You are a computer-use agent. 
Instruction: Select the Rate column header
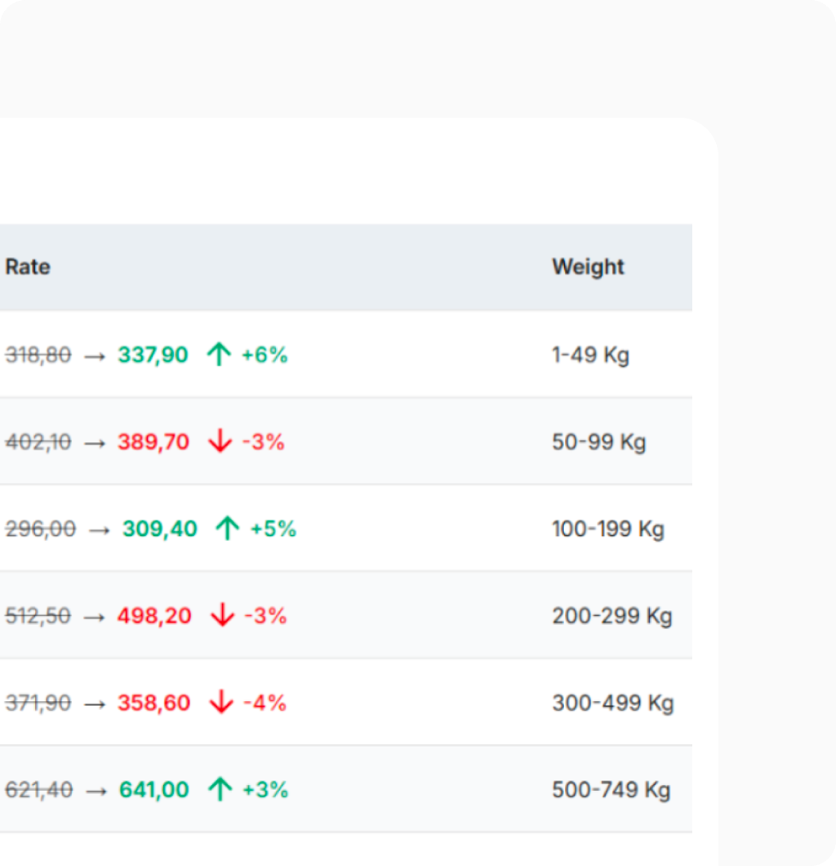tap(27, 267)
